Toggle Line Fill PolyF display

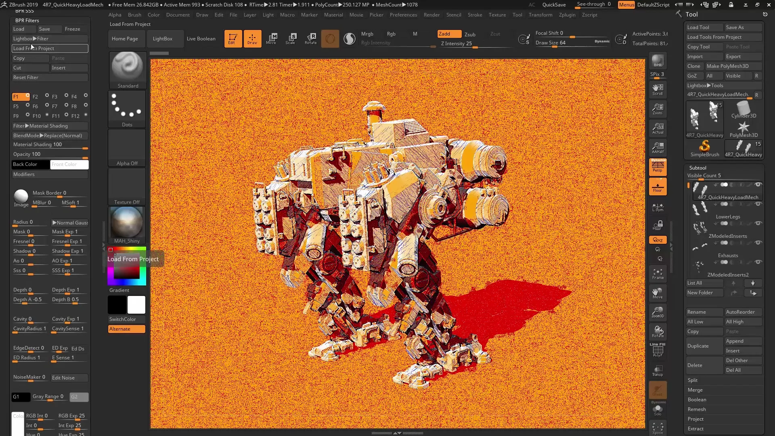click(x=658, y=350)
